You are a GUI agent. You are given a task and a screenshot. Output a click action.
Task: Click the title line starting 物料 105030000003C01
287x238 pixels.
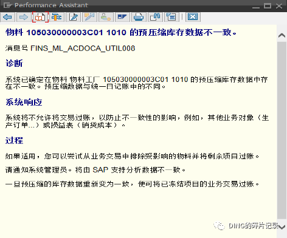tap(121, 32)
